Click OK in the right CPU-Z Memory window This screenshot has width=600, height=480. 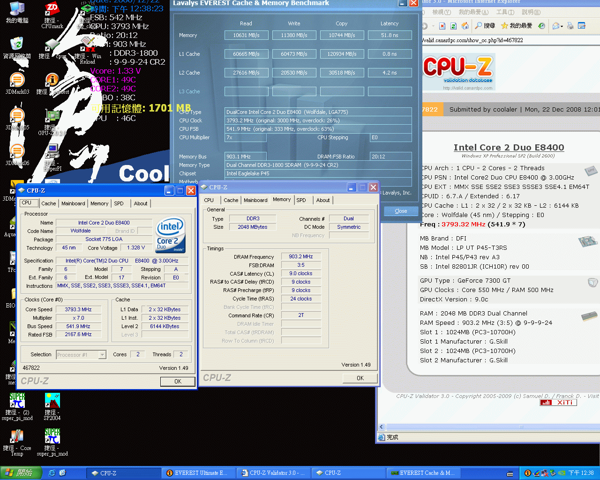pyautogui.click(x=360, y=378)
